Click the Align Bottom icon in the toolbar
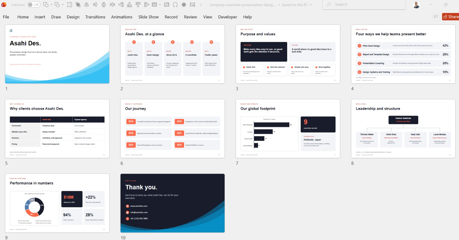The image size is (459, 240). click(x=129, y=5)
